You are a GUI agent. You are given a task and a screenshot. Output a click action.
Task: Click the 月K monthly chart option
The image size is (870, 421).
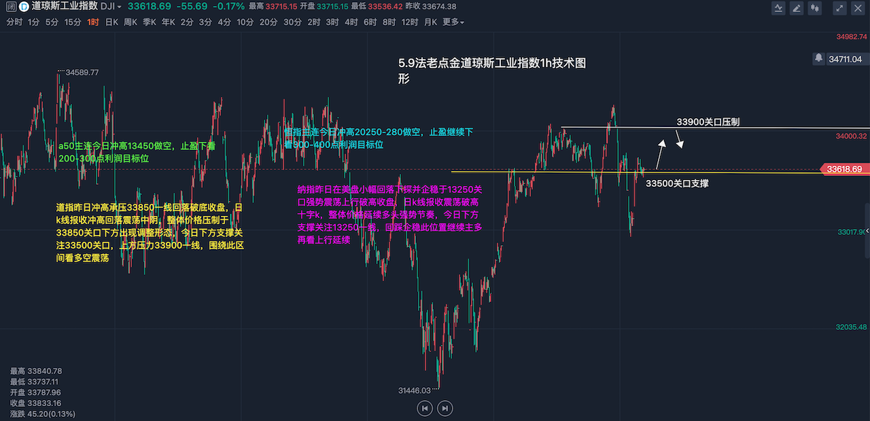tap(430, 22)
